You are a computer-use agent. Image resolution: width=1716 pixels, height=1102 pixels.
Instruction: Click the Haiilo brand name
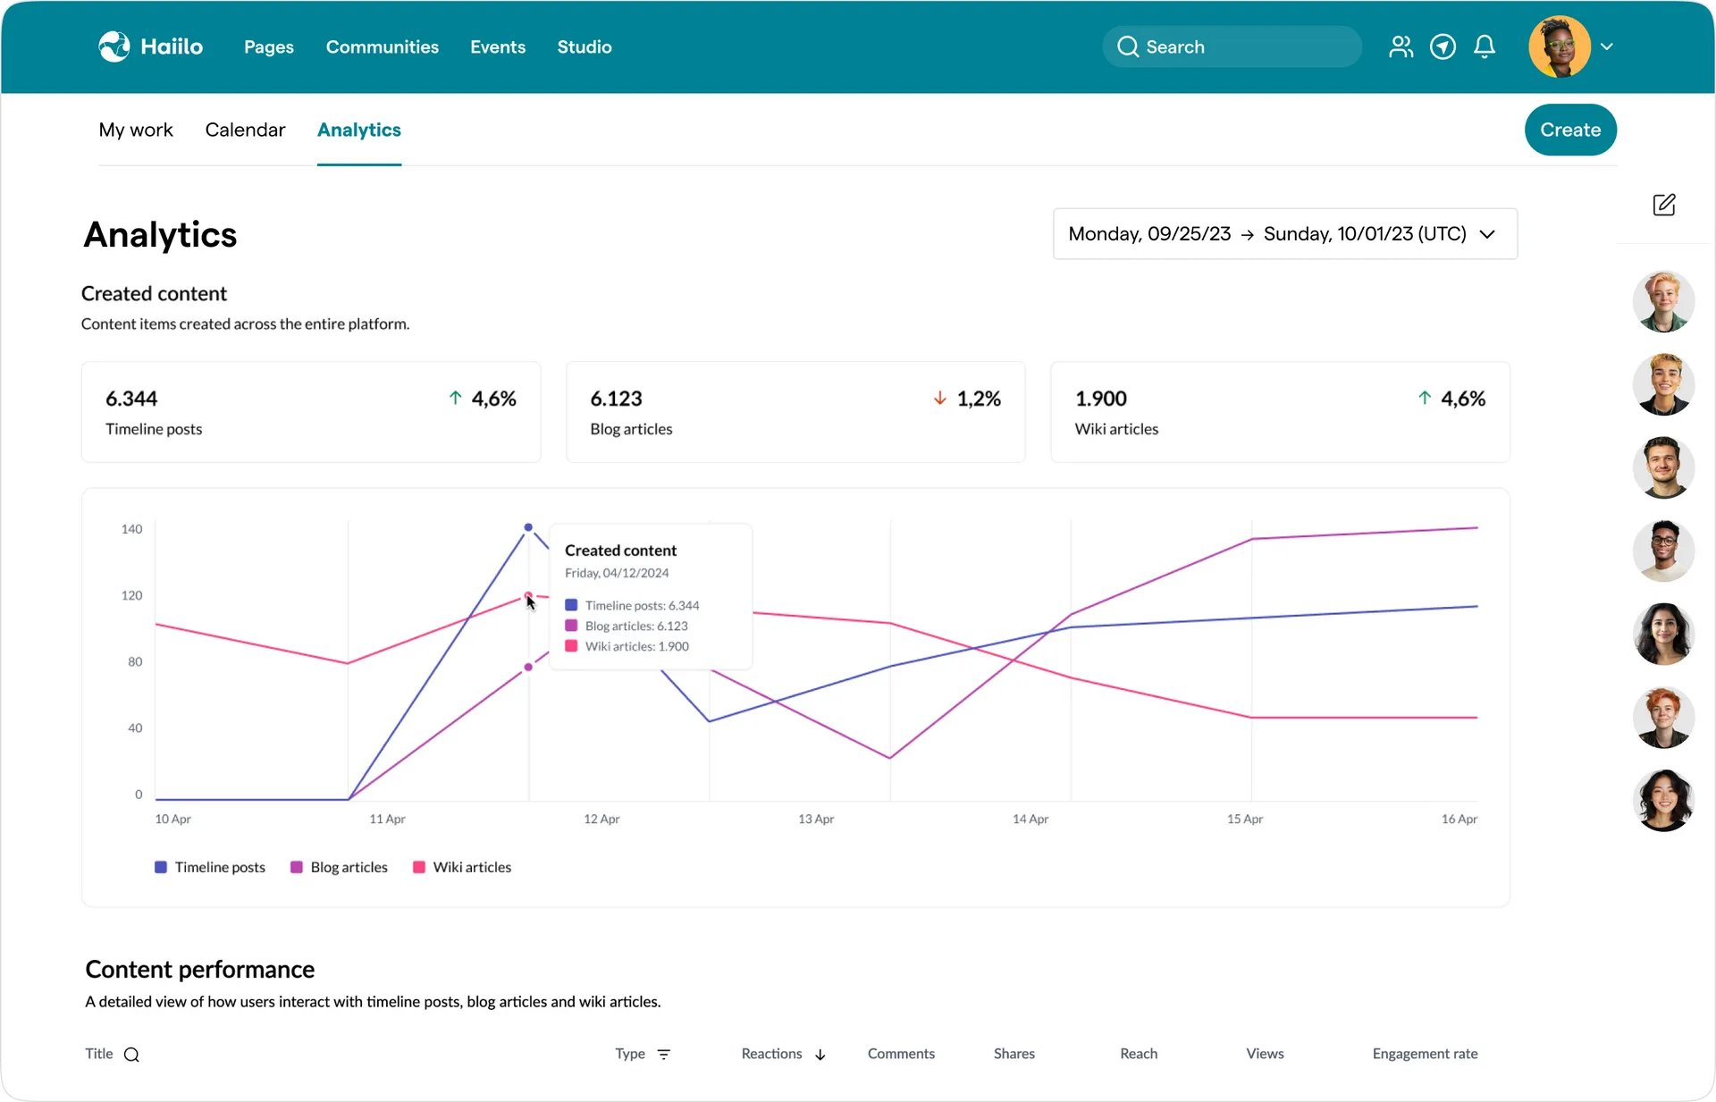172,46
